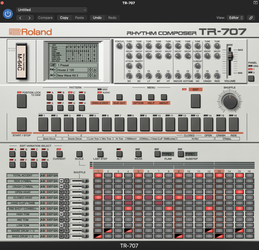The height and width of the screenshot is (250, 259).
Task: Toggle the plugin power button
Action: click(8, 14)
